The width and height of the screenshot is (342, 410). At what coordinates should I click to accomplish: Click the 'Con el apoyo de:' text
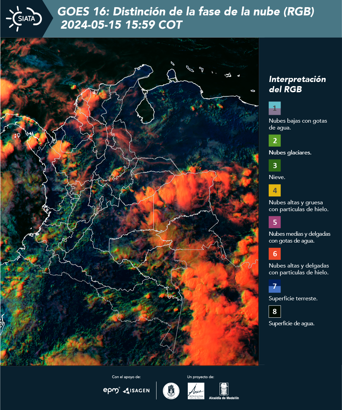126,377
